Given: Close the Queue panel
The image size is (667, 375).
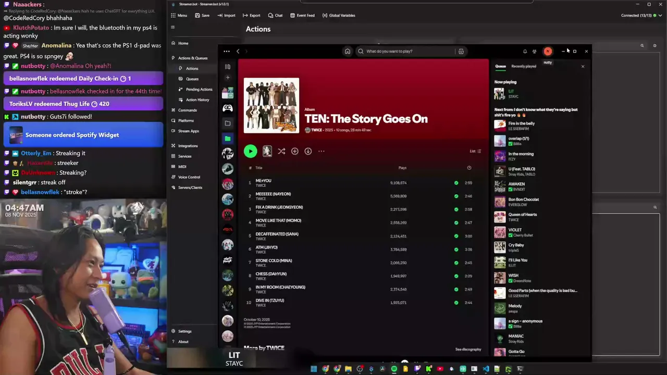Looking at the screenshot, I should pos(583,66).
